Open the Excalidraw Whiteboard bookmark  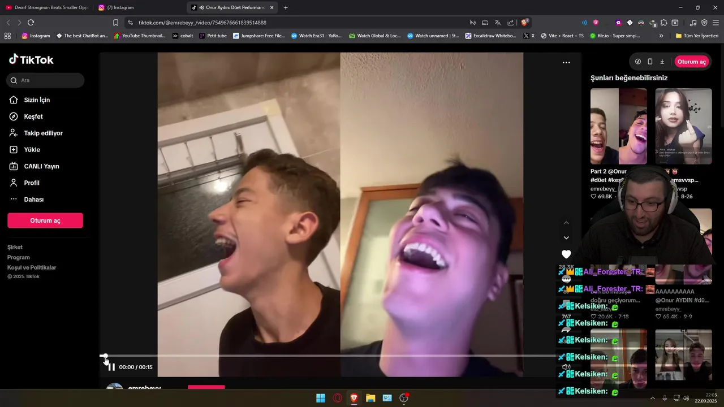[491, 36]
